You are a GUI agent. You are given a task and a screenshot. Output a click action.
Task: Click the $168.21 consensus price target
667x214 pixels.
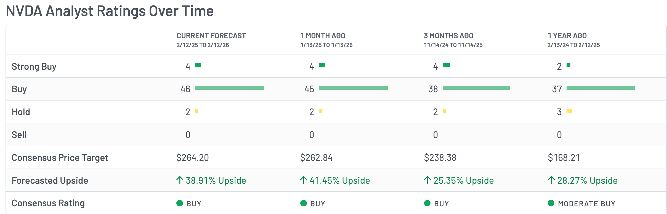tap(564, 158)
